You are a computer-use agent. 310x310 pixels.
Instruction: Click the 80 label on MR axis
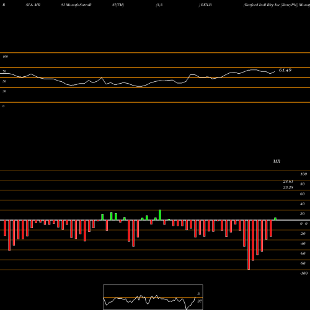click(x=303, y=184)
